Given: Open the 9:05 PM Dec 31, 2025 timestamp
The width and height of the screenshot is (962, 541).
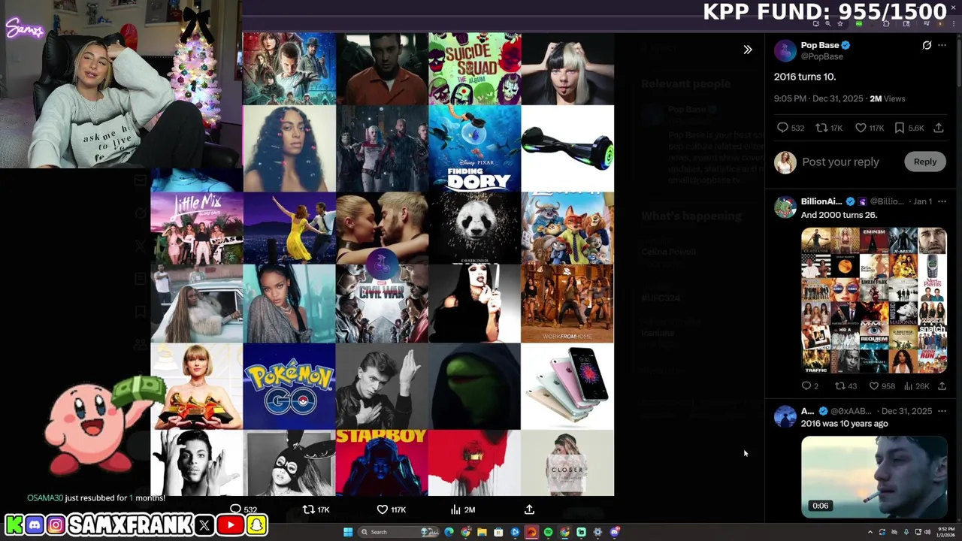Looking at the screenshot, I should (x=818, y=98).
